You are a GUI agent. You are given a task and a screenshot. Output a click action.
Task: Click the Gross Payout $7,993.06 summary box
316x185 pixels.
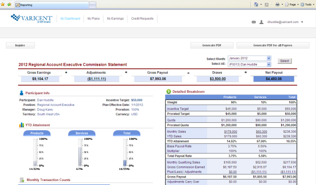point(158,79)
